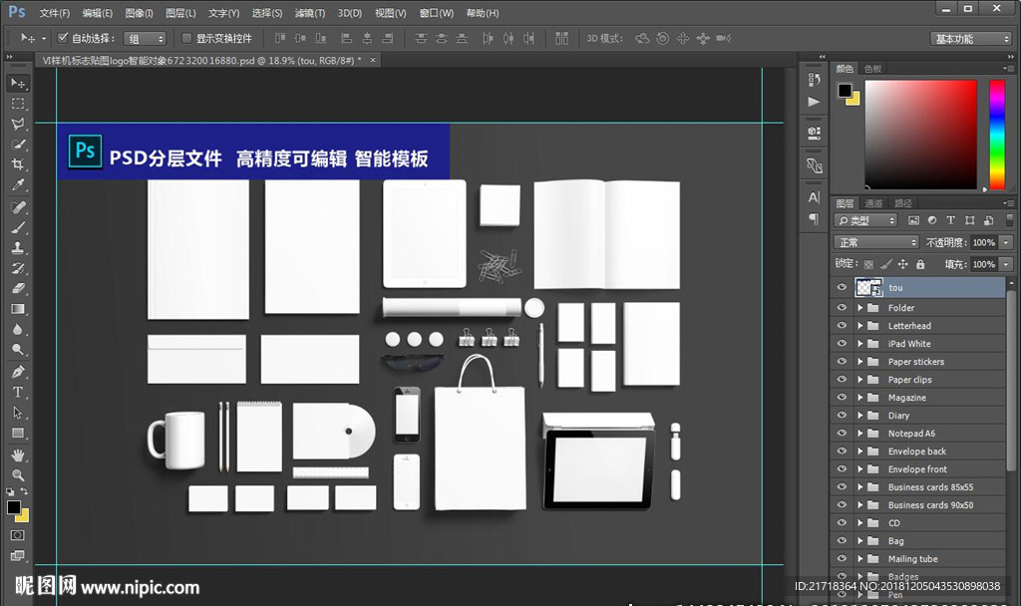Select the Horizontal Type tool
Screen dimensions: 1021x606
18,393
